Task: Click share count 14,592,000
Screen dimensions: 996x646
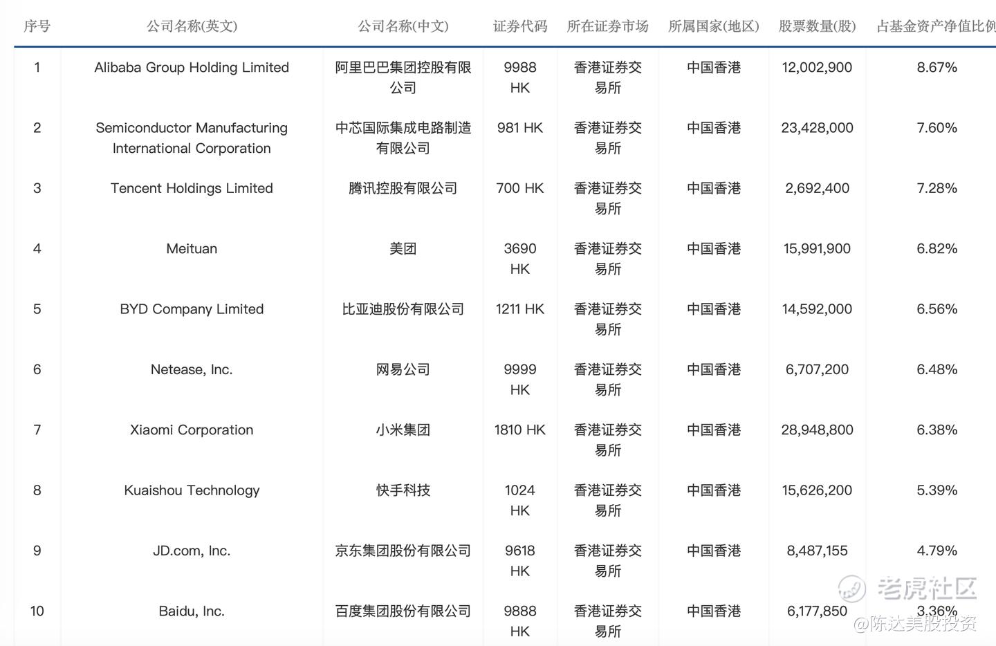Action: coord(818,308)
